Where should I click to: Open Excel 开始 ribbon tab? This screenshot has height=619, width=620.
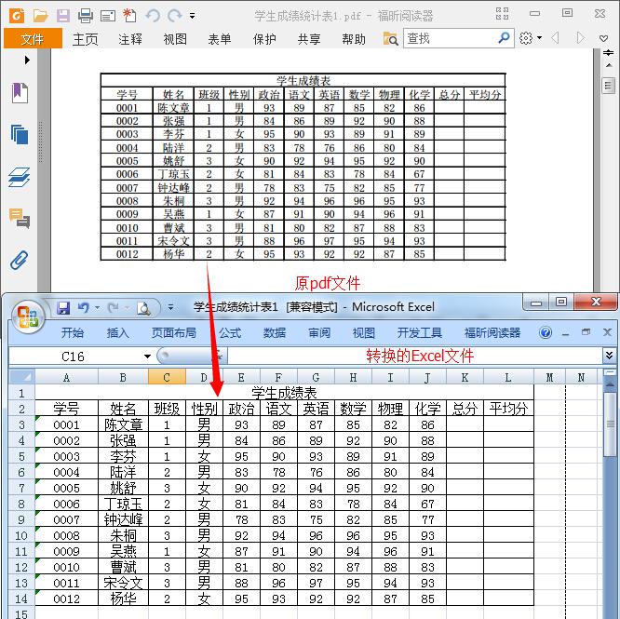[73, 333]
